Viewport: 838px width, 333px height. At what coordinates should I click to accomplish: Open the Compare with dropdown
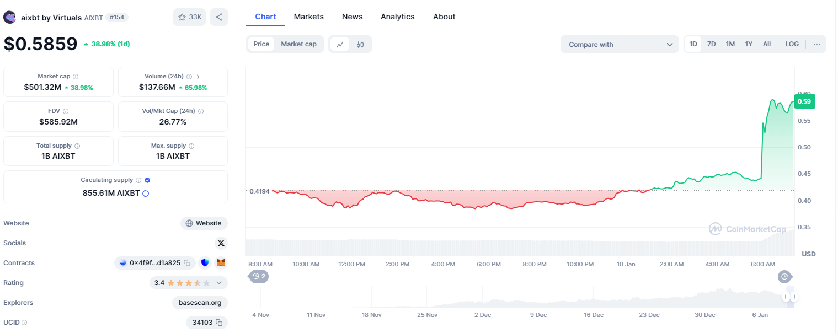(620, 44)
